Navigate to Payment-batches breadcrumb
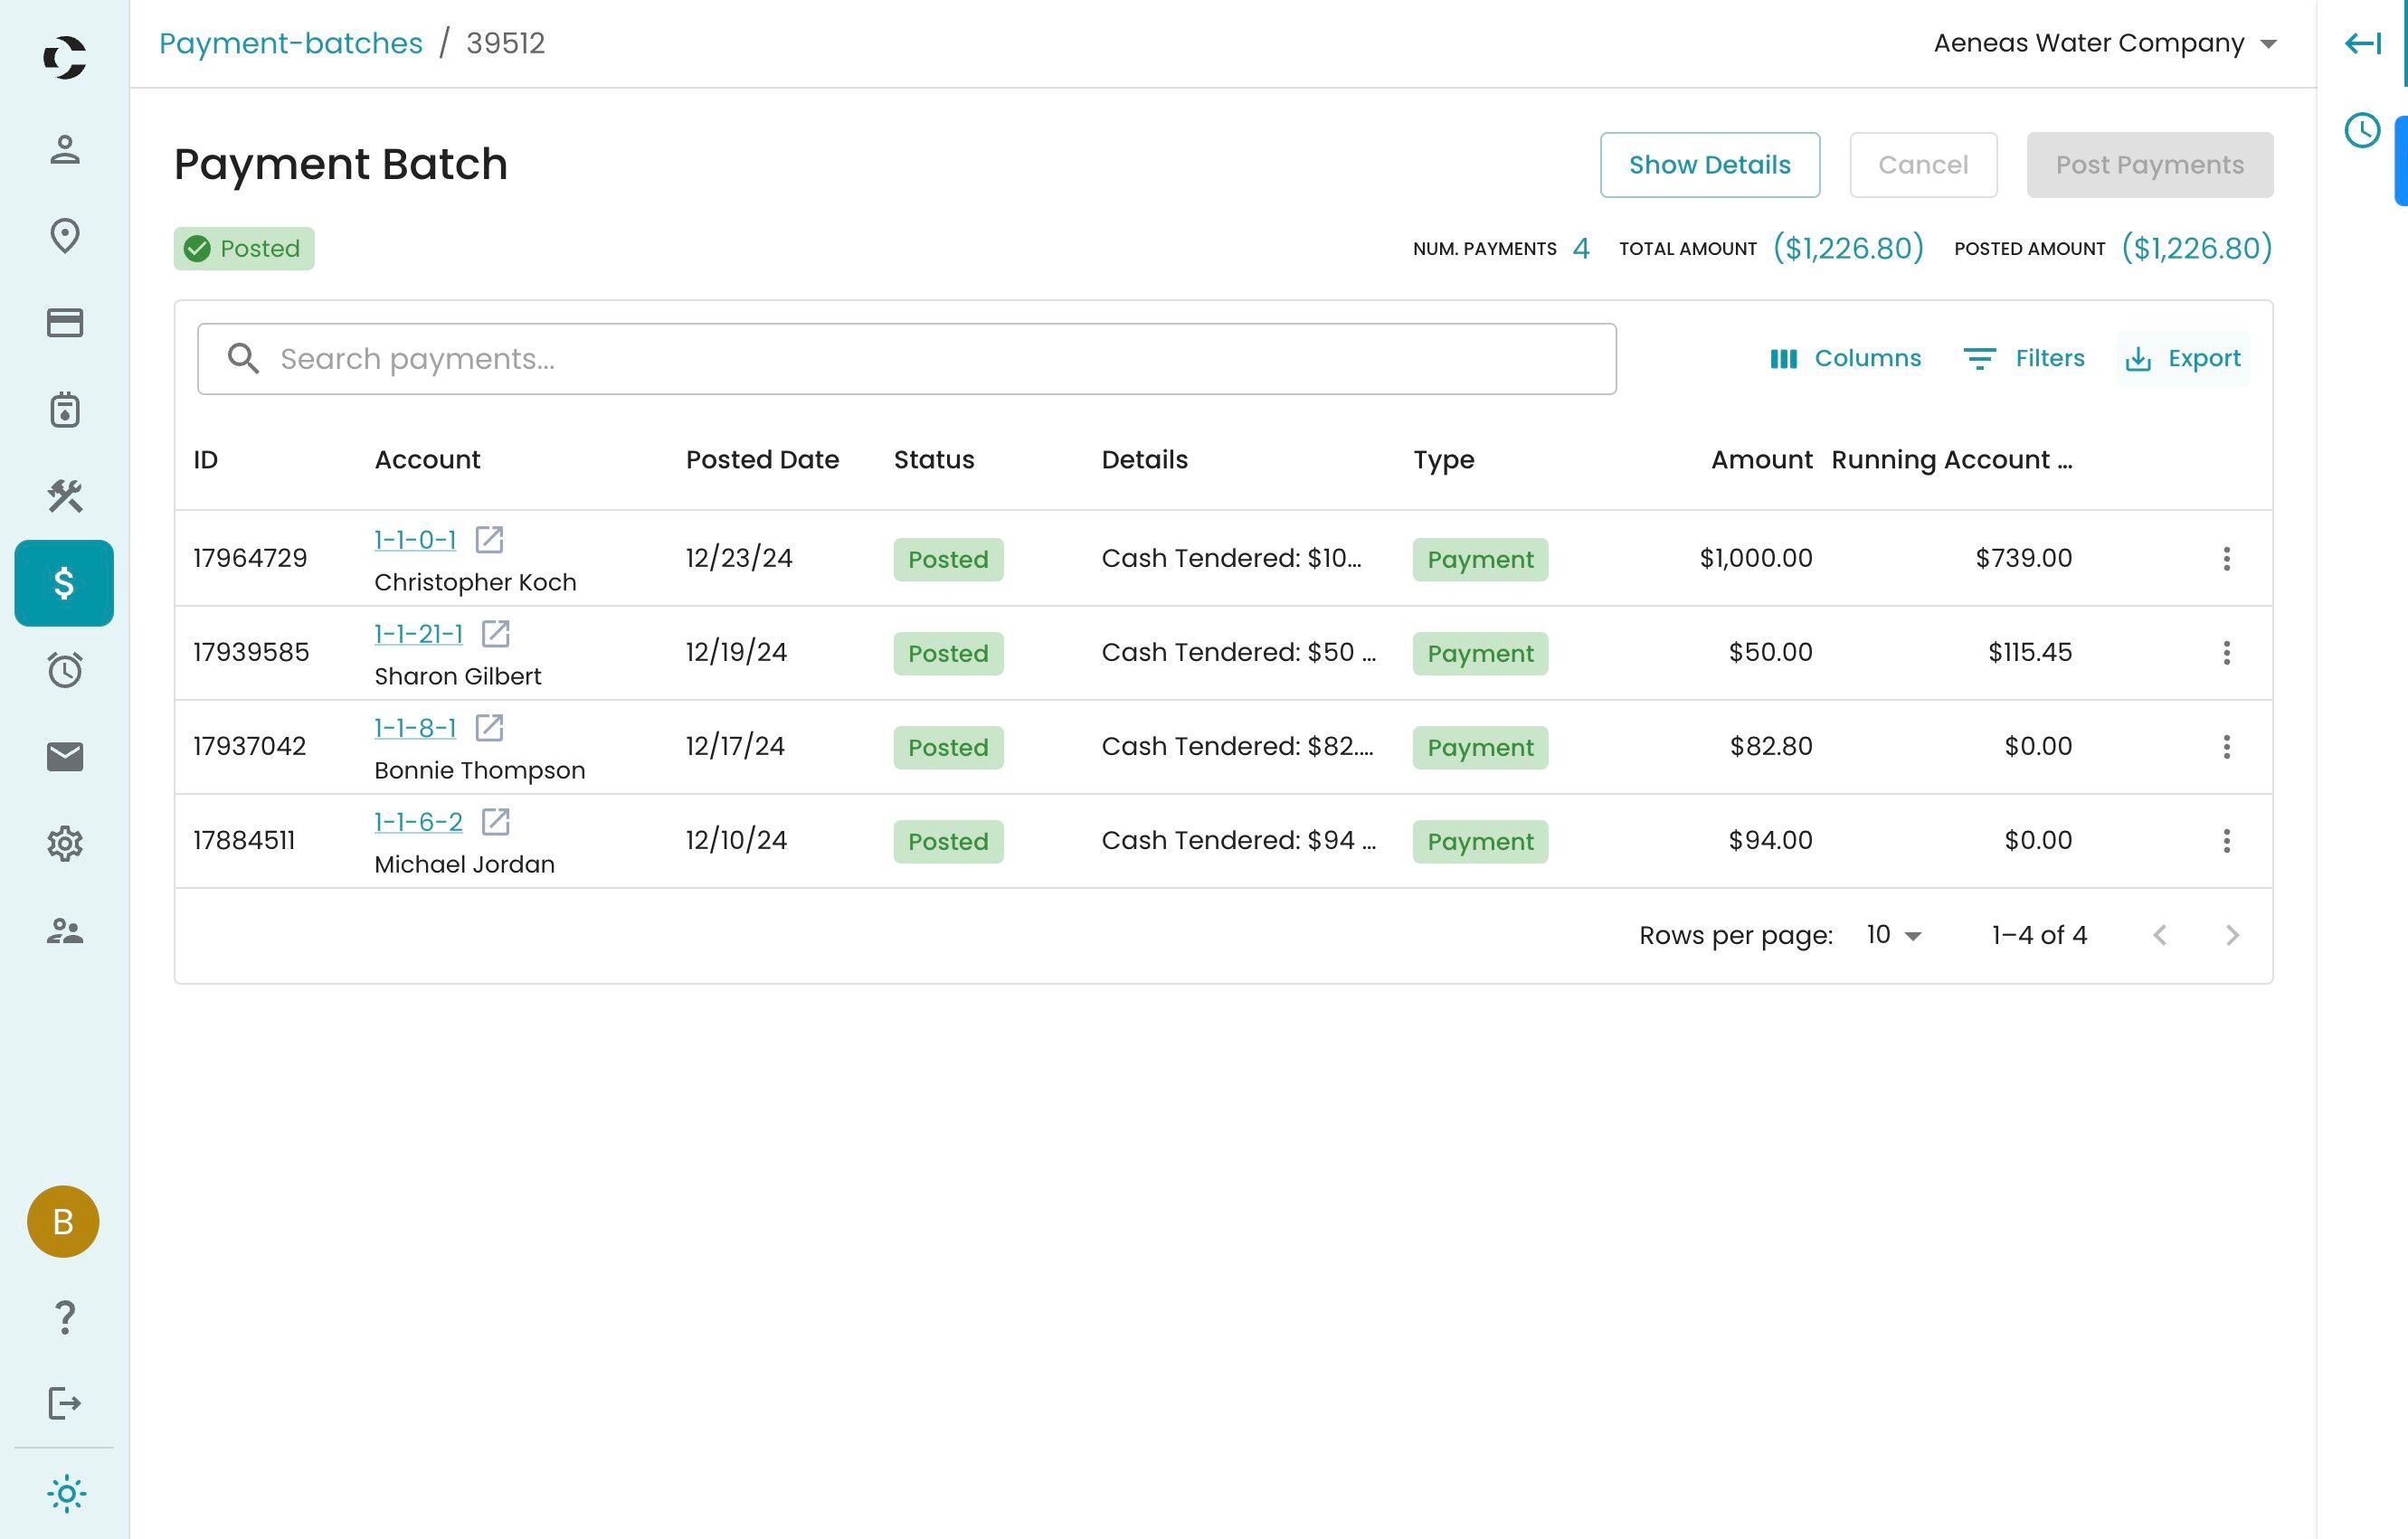This screenshot has height=1539, width=2408. (290, 43)
